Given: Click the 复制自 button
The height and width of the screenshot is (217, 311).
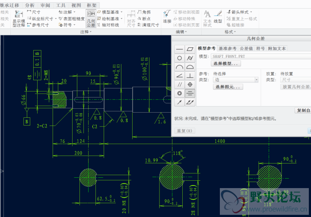Looking at the screenshot, I should pos(303,110).
